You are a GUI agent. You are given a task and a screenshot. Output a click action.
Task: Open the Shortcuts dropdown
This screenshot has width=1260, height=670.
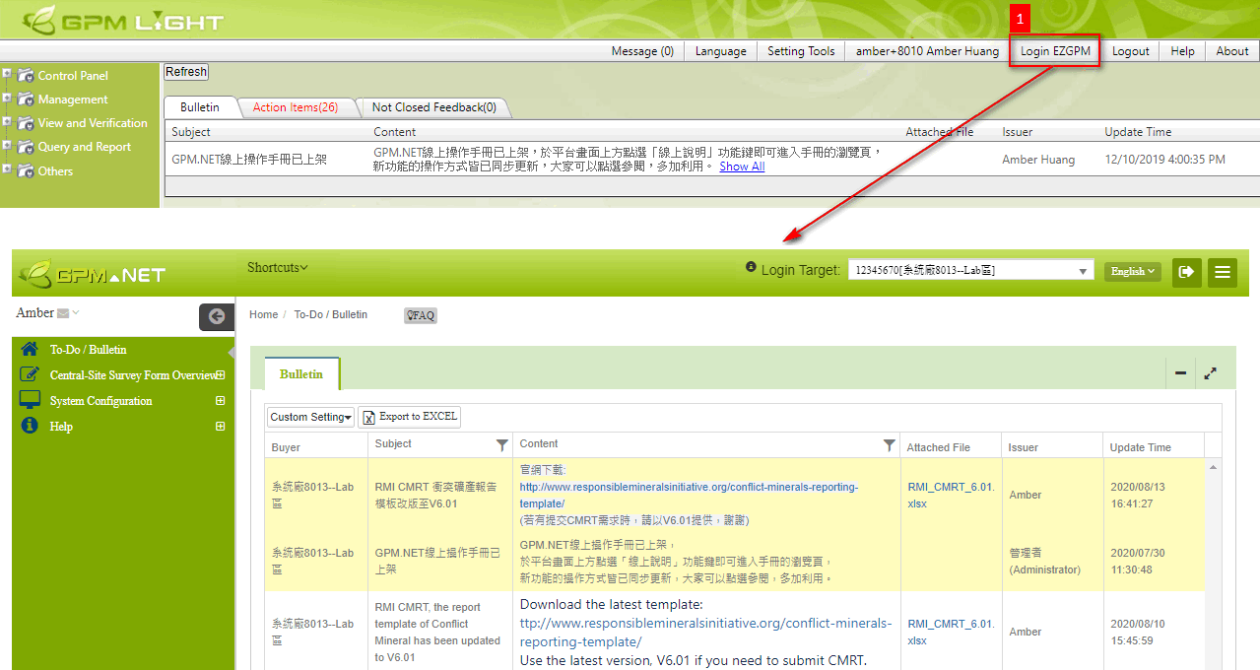click(278, 268)
